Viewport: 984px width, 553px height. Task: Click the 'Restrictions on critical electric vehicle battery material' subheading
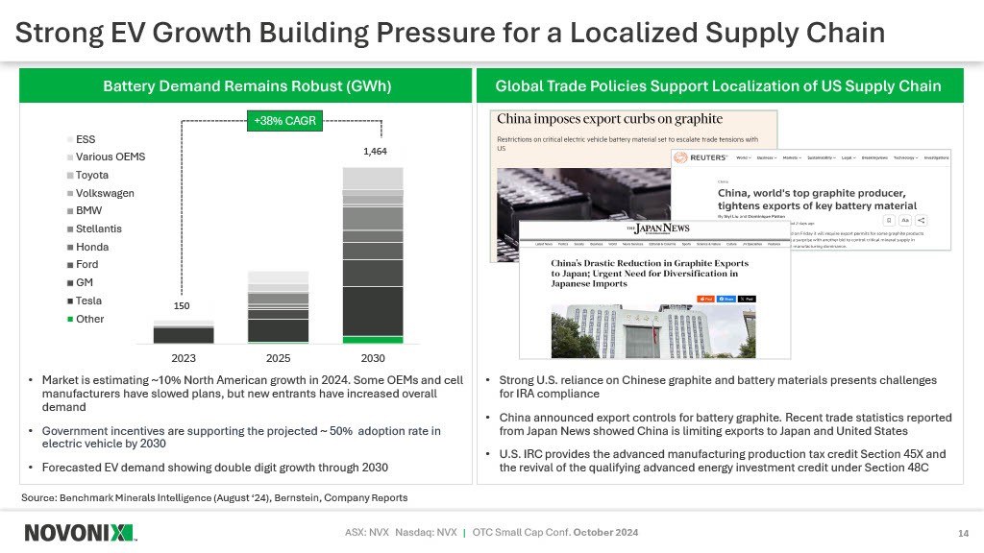(x=627, y=144)
